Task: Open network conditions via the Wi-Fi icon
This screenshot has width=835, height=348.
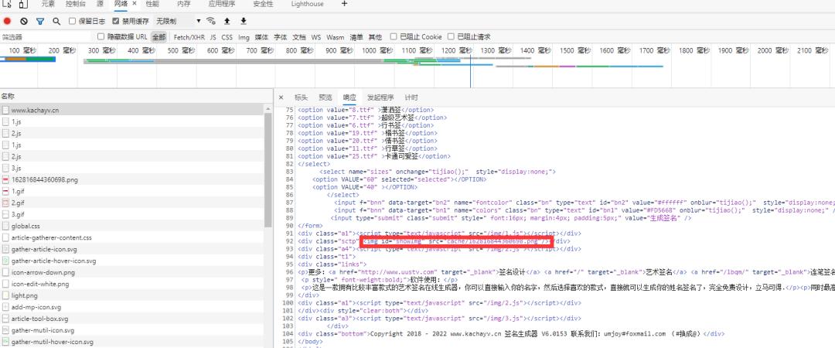Action: pos(211,22)
